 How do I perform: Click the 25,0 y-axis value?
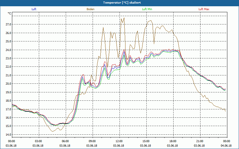pos(8,41)
